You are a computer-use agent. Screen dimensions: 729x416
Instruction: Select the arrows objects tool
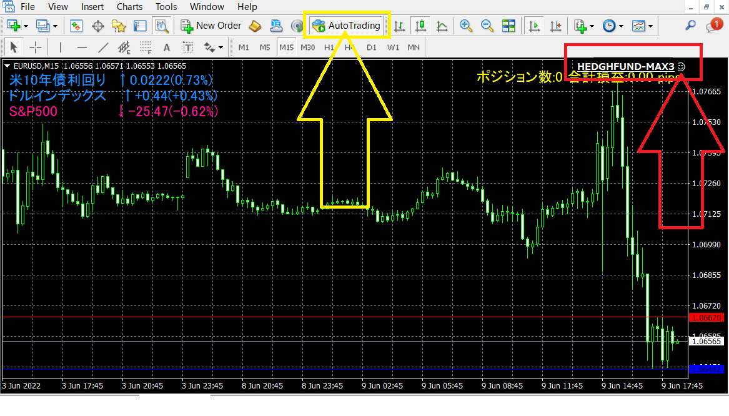tap(210, 47)
